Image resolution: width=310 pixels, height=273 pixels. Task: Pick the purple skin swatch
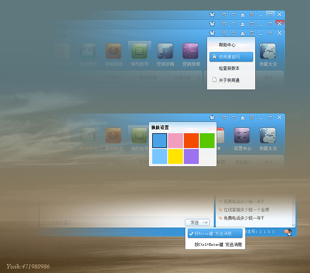191,156
